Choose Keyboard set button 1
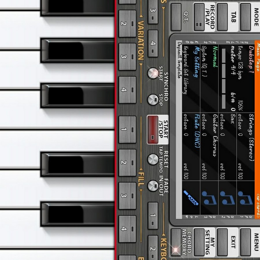This screenshot has height=260, width=260. pos(153,216)
